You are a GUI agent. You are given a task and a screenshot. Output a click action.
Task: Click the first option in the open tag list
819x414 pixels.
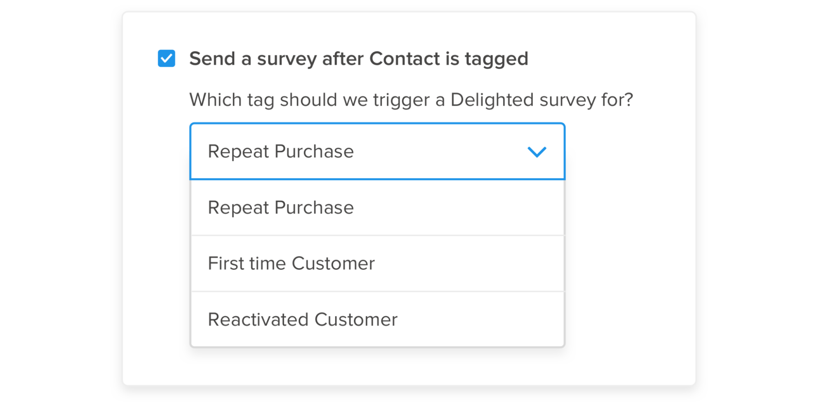(x=281, y=208)
